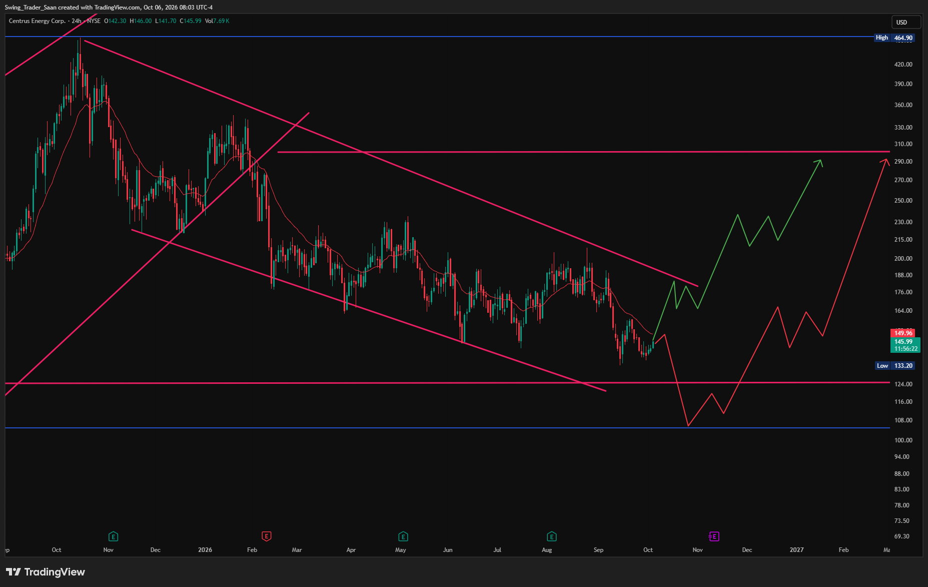Click the Sep label before Oct 2026
The image size is (928, 587).
598,550
